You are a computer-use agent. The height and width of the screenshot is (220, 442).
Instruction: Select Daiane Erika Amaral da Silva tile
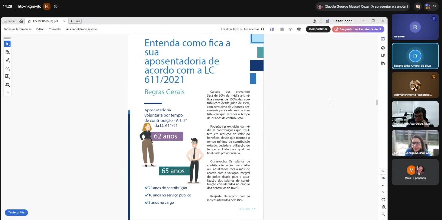(x=415, y=56)
